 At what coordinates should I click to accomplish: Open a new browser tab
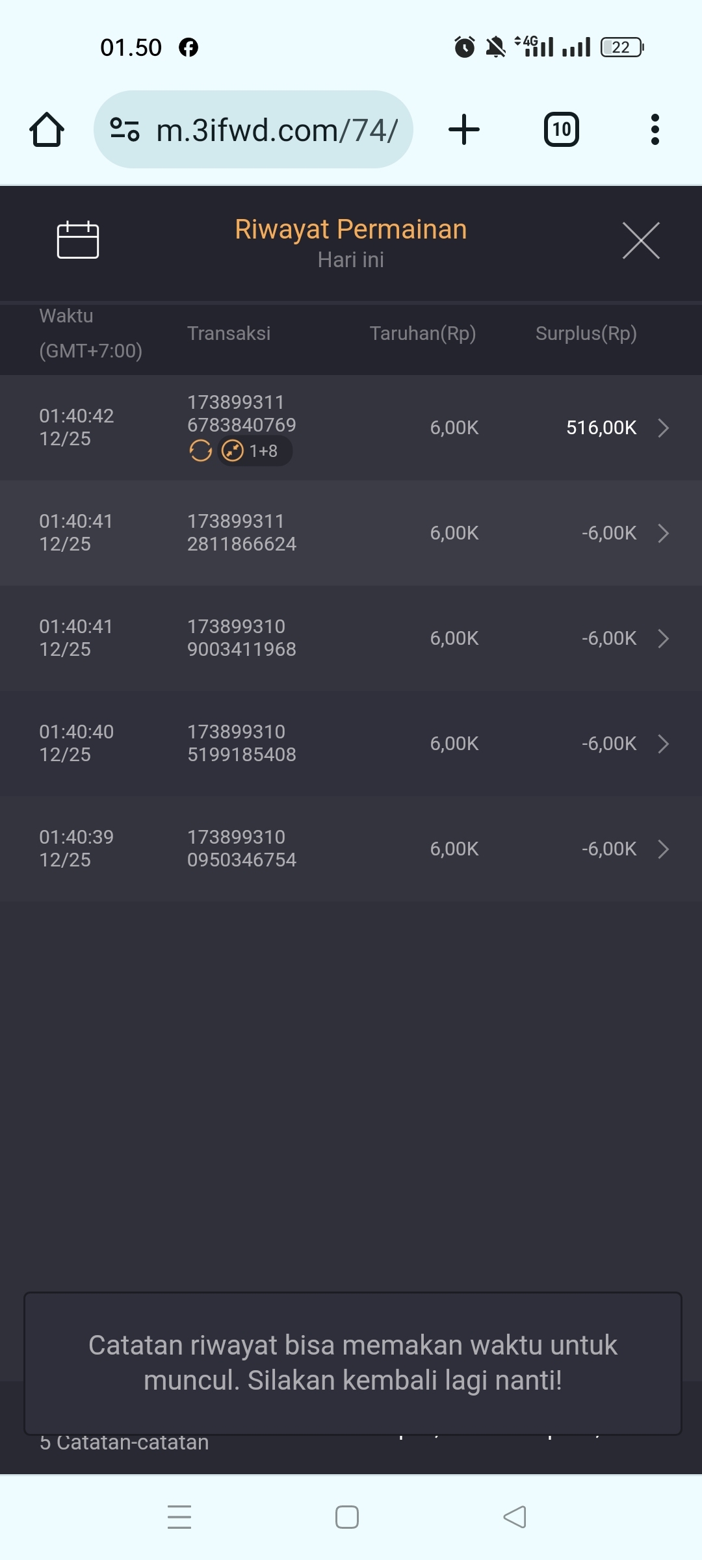[464, 129]
